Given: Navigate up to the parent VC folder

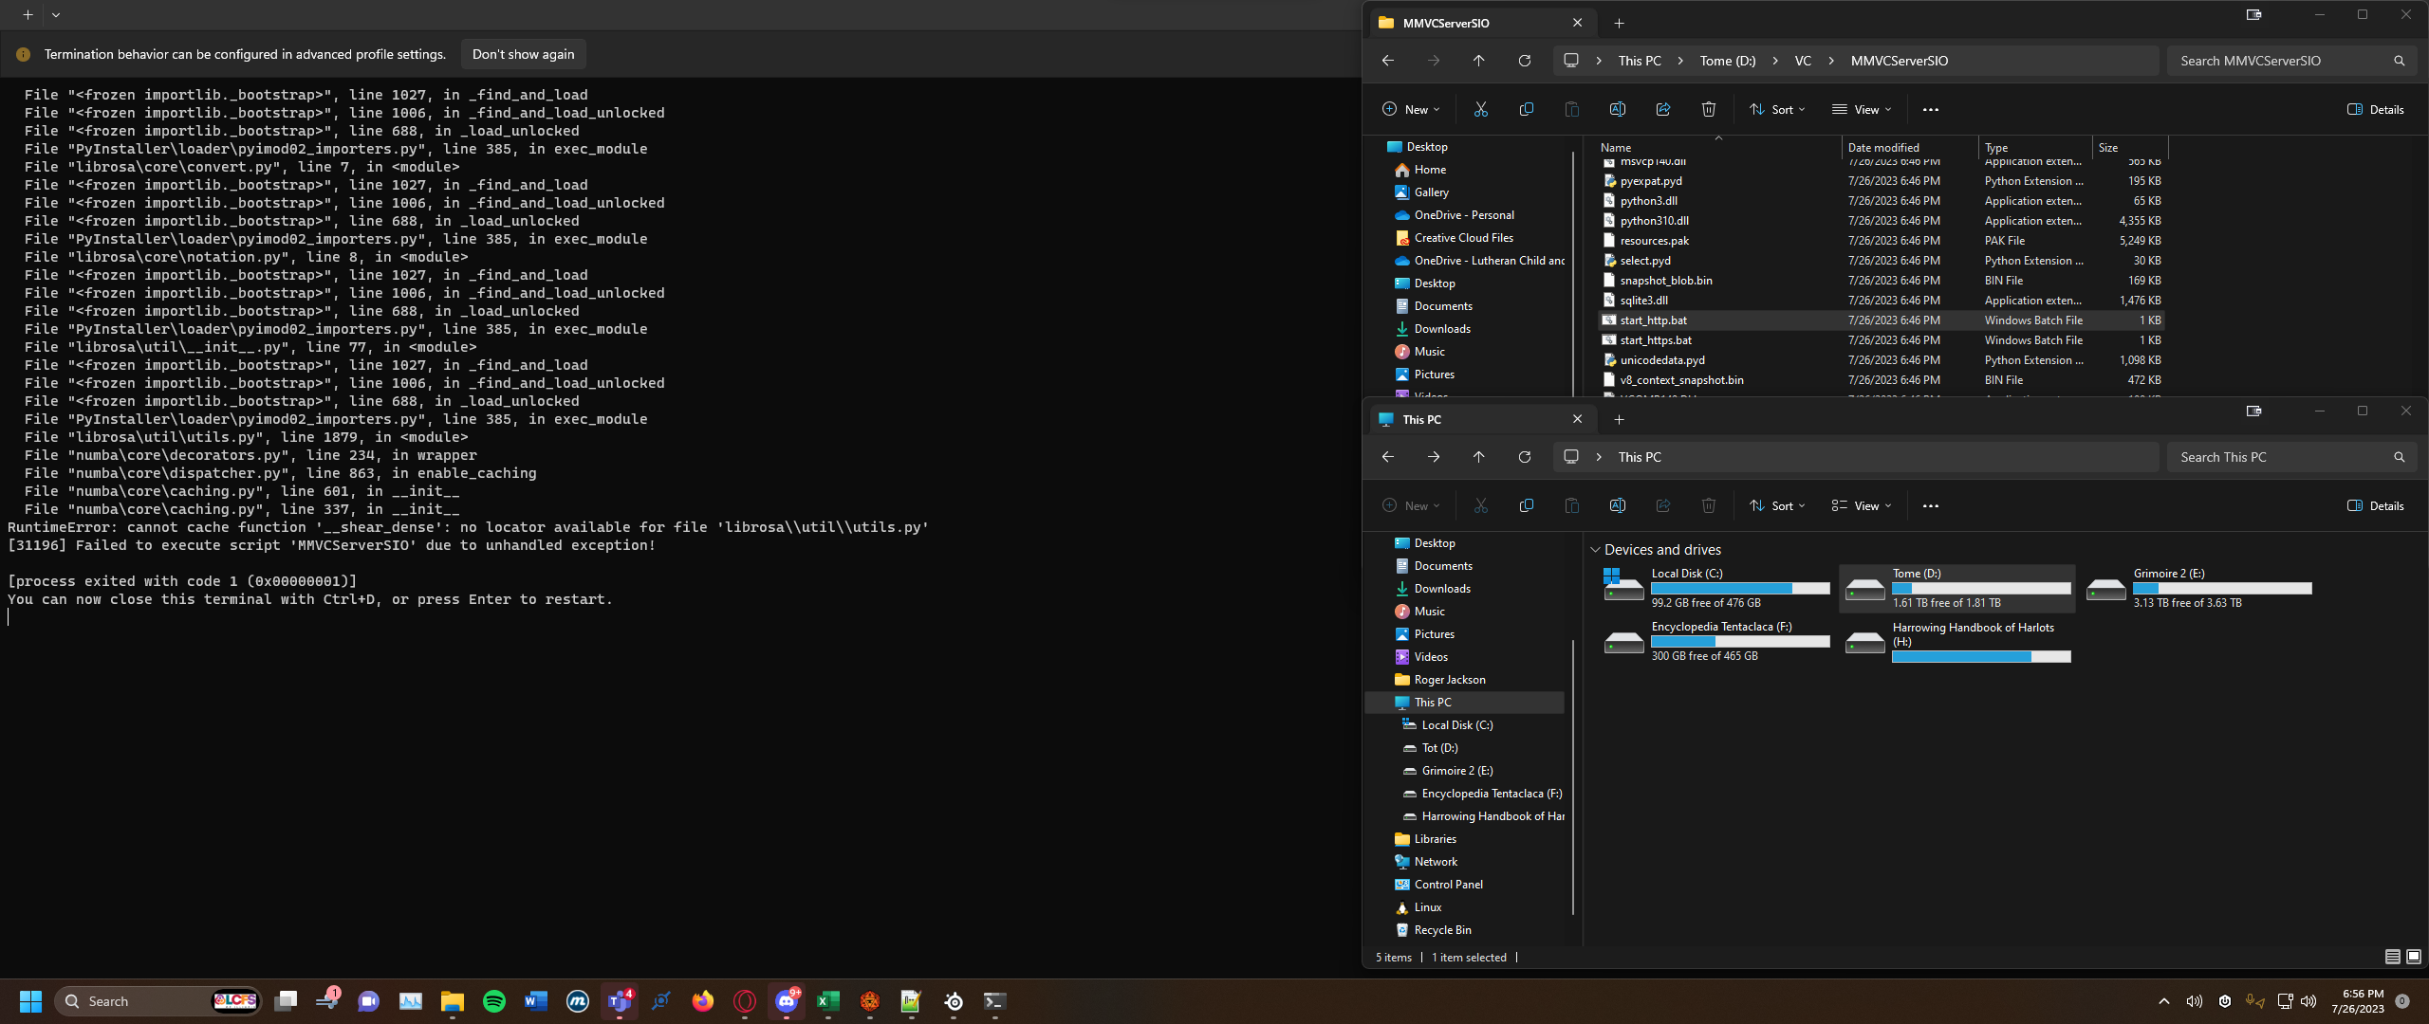Looking at the screenshot, I should (x=1477, y=60).
